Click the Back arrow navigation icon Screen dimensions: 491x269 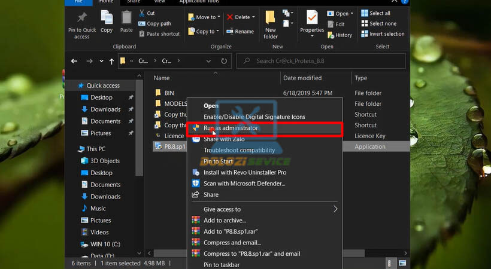(74, 61)
